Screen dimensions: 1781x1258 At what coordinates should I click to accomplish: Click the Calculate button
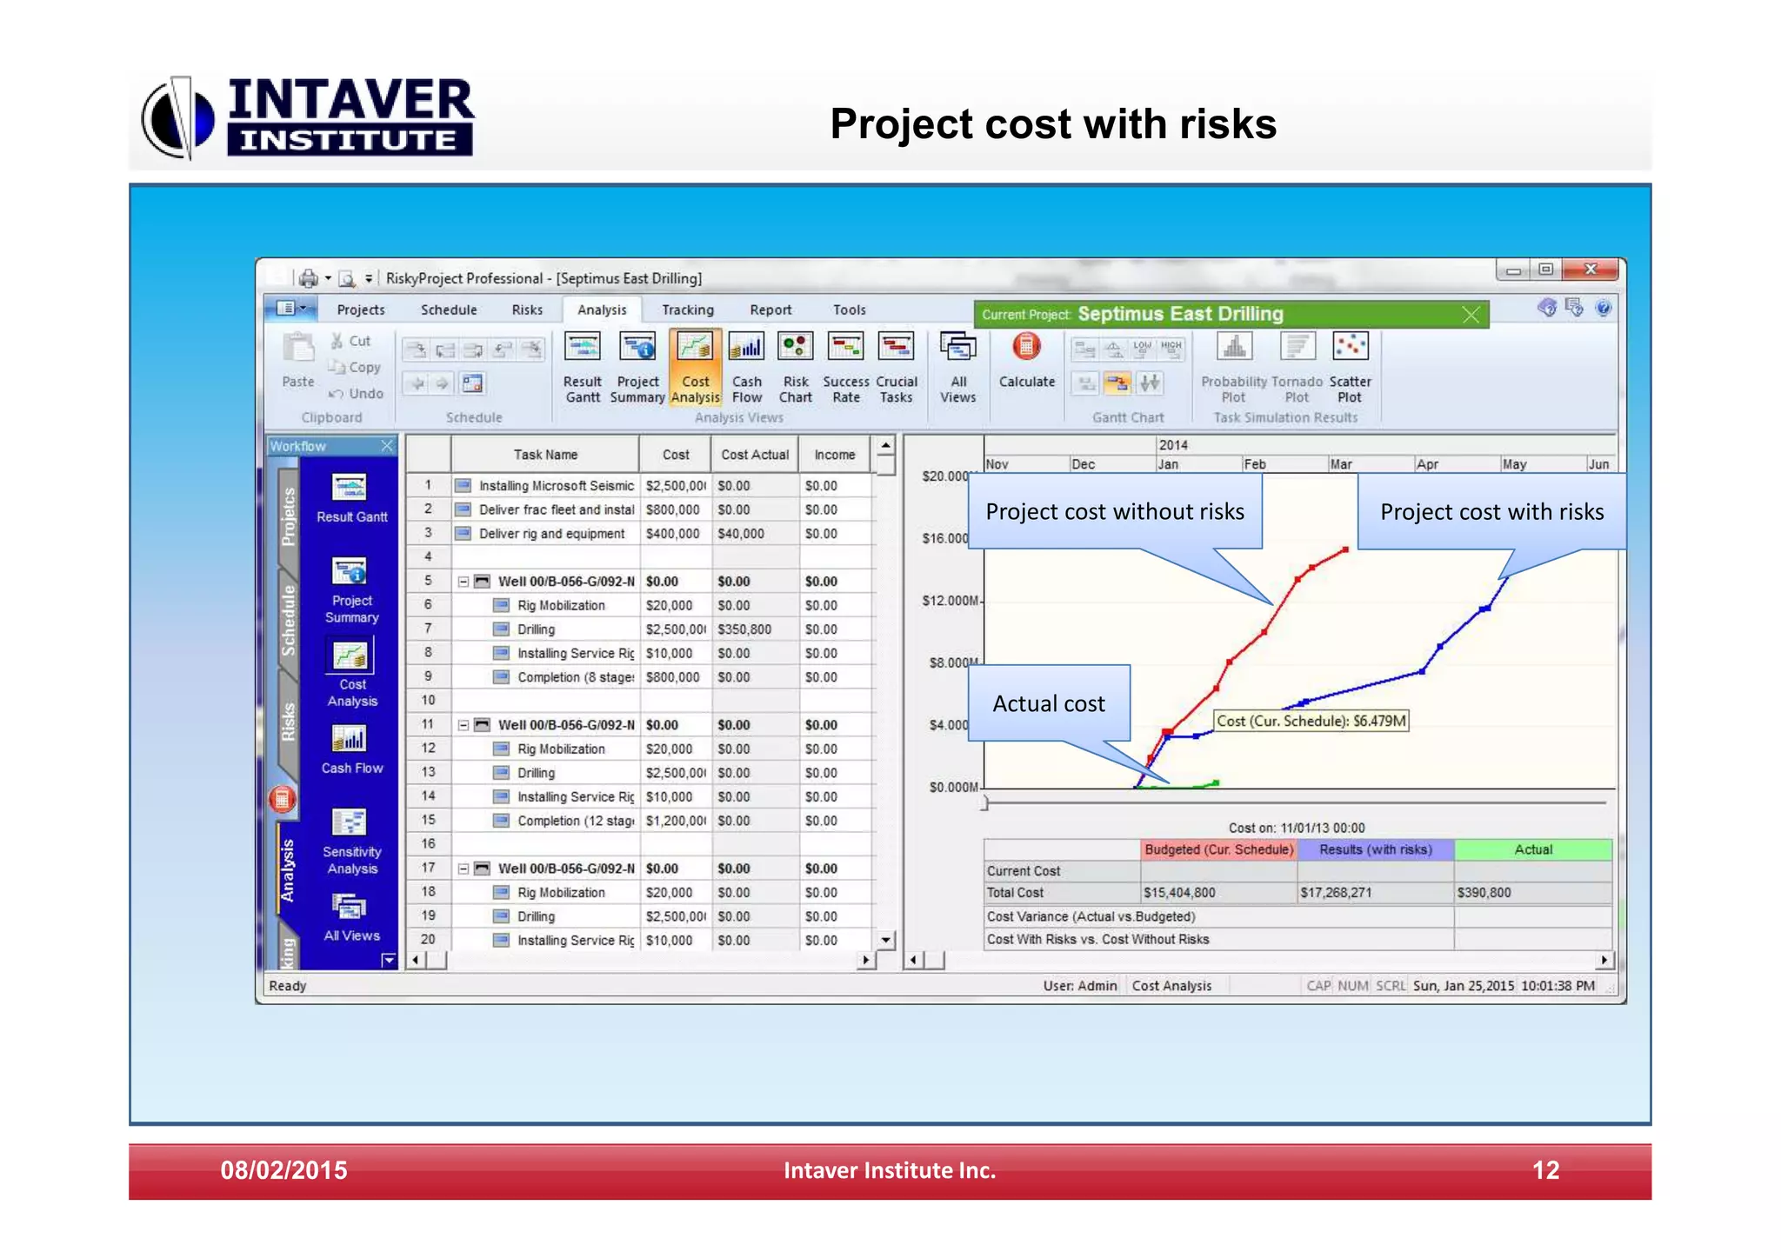[1026, 360]
